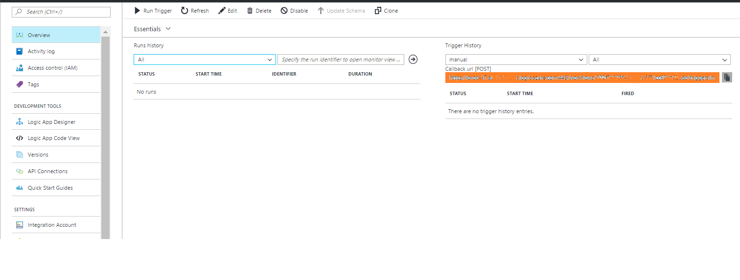The width and height of the screenshot is (740, 280).
Task: Click the sidebar scrollbar up arrow
Action: (x=106, y=32)
